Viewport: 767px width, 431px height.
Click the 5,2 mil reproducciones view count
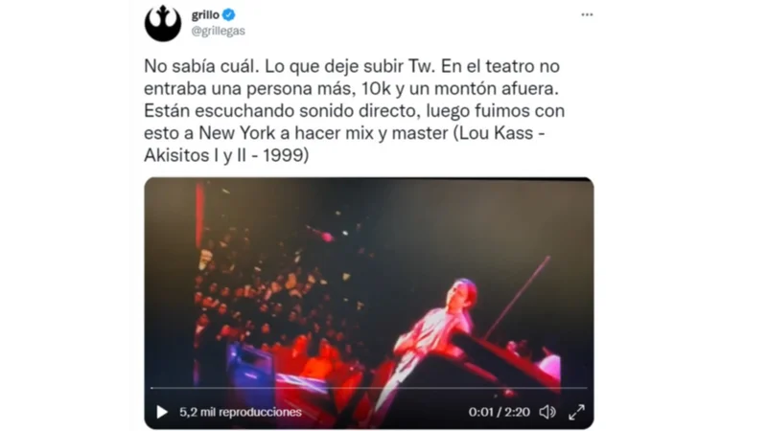[x=241, y=412]
